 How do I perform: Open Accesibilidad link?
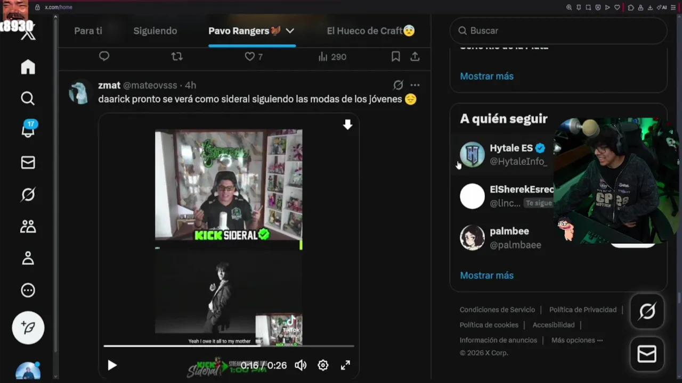pyautogui.click(x=554, y=325)
